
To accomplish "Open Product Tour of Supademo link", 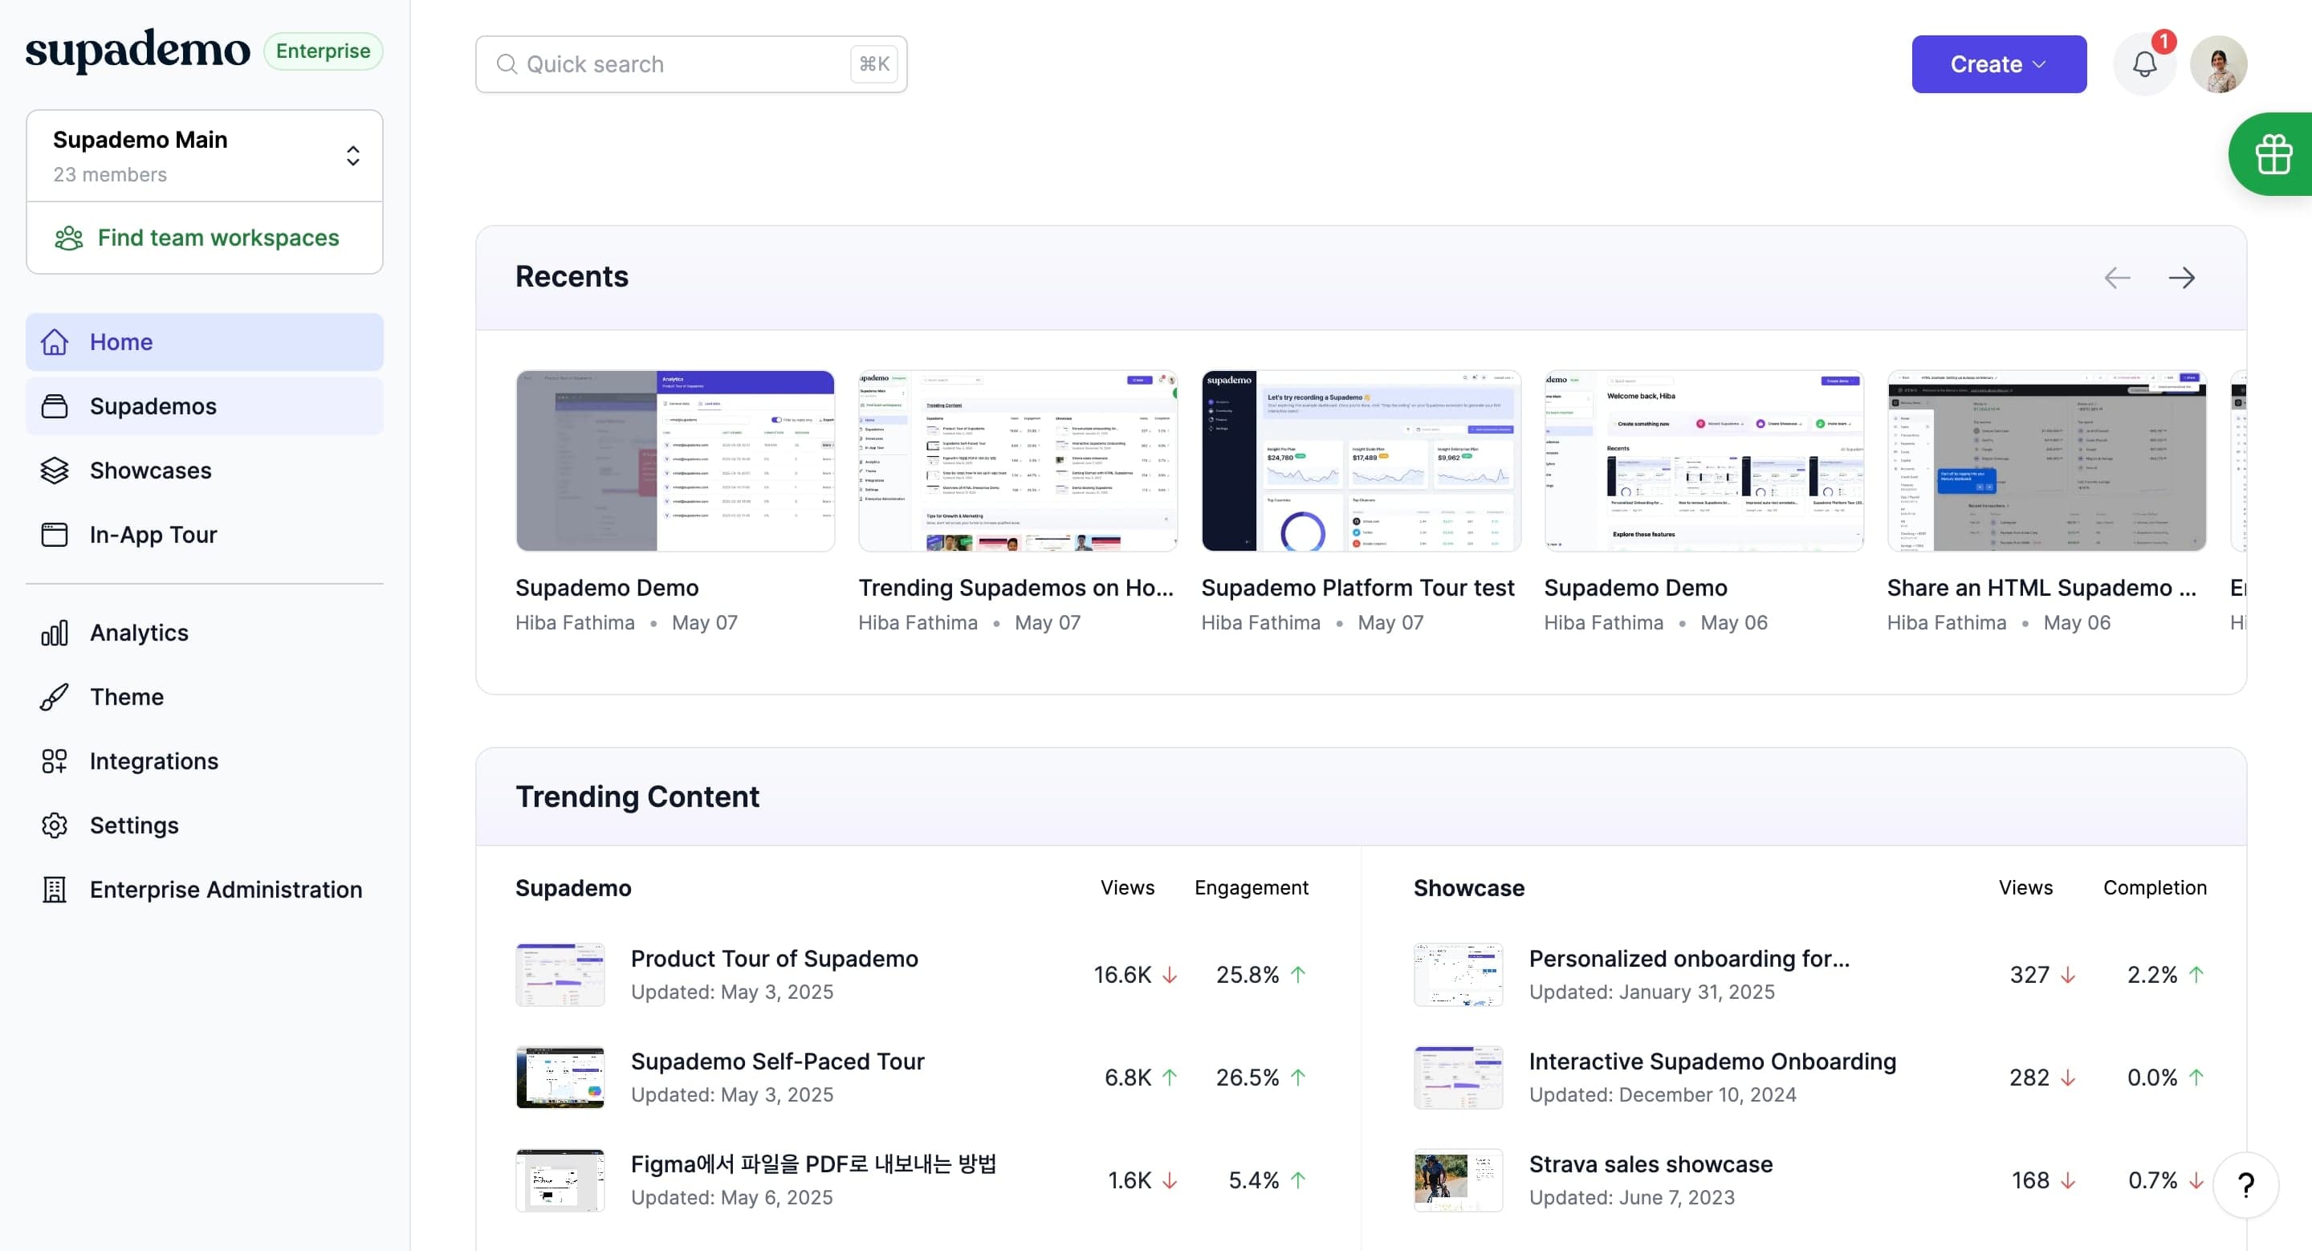I will (x=774, y=959).
